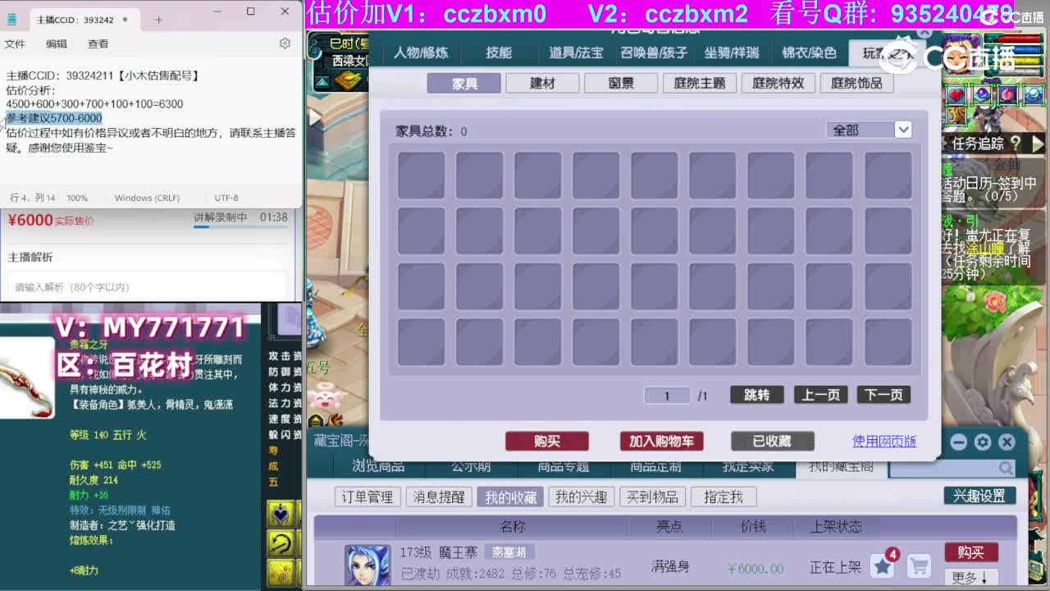Click the red heart buff icon
The height and width of the screenshot is (591, 1050).
point(957,95)
